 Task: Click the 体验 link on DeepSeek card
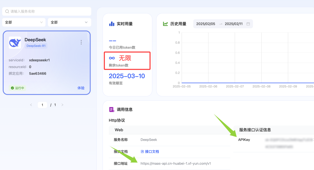81,88
